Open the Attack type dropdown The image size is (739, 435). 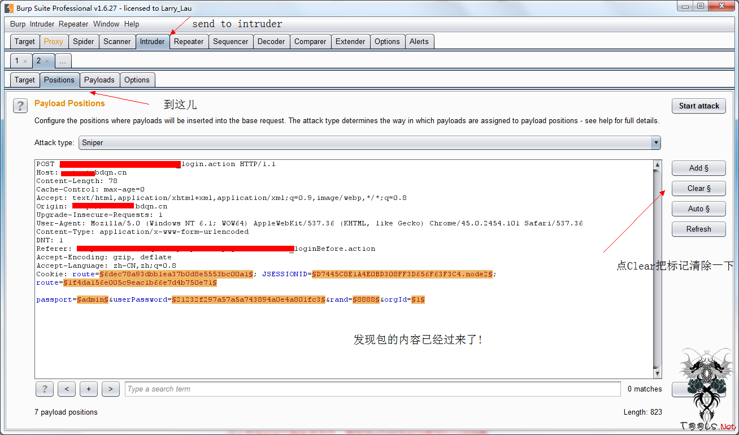tap(369, 143)
